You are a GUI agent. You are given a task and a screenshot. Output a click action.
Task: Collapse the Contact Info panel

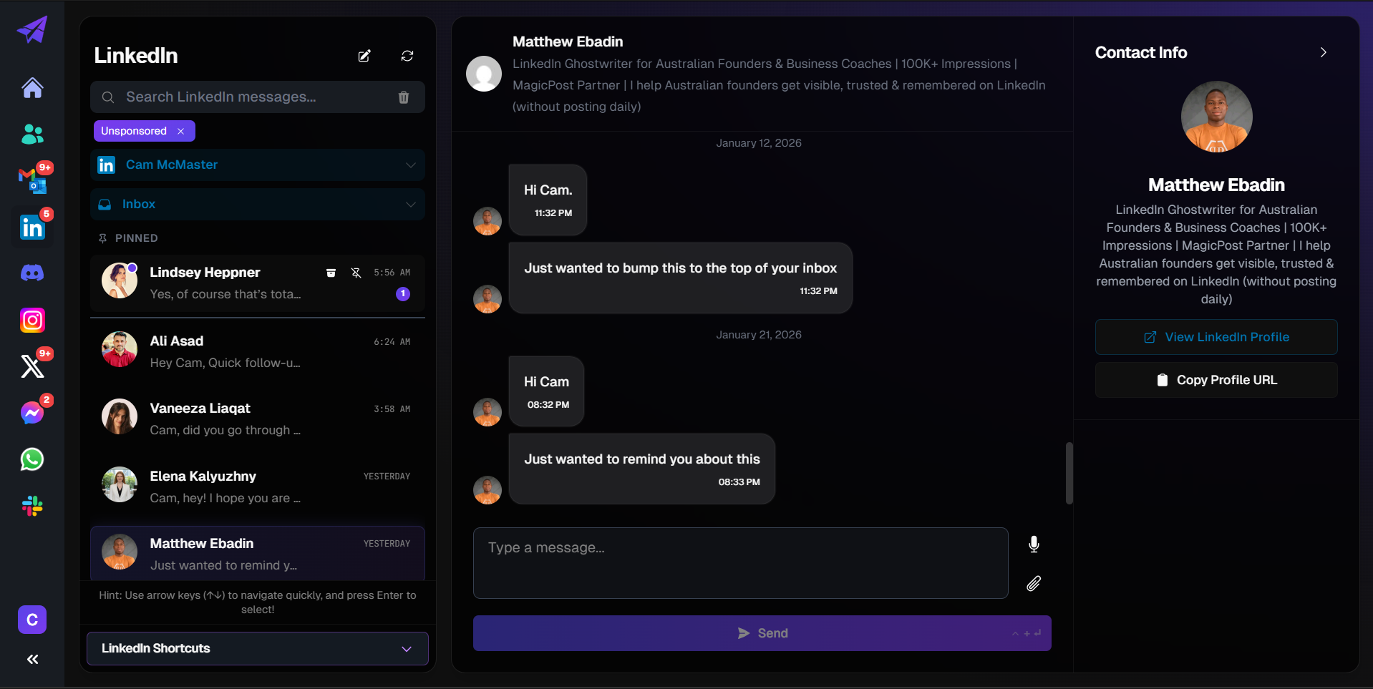coord(1323,52)
